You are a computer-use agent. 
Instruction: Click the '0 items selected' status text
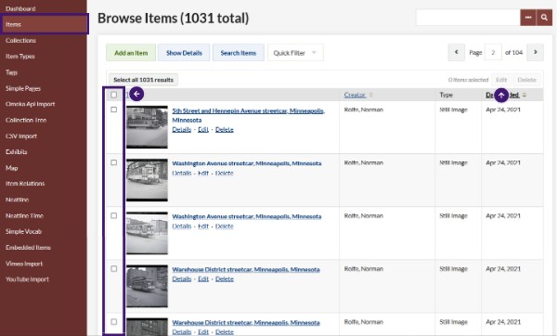pyautogui.click(x=468, y=80)
